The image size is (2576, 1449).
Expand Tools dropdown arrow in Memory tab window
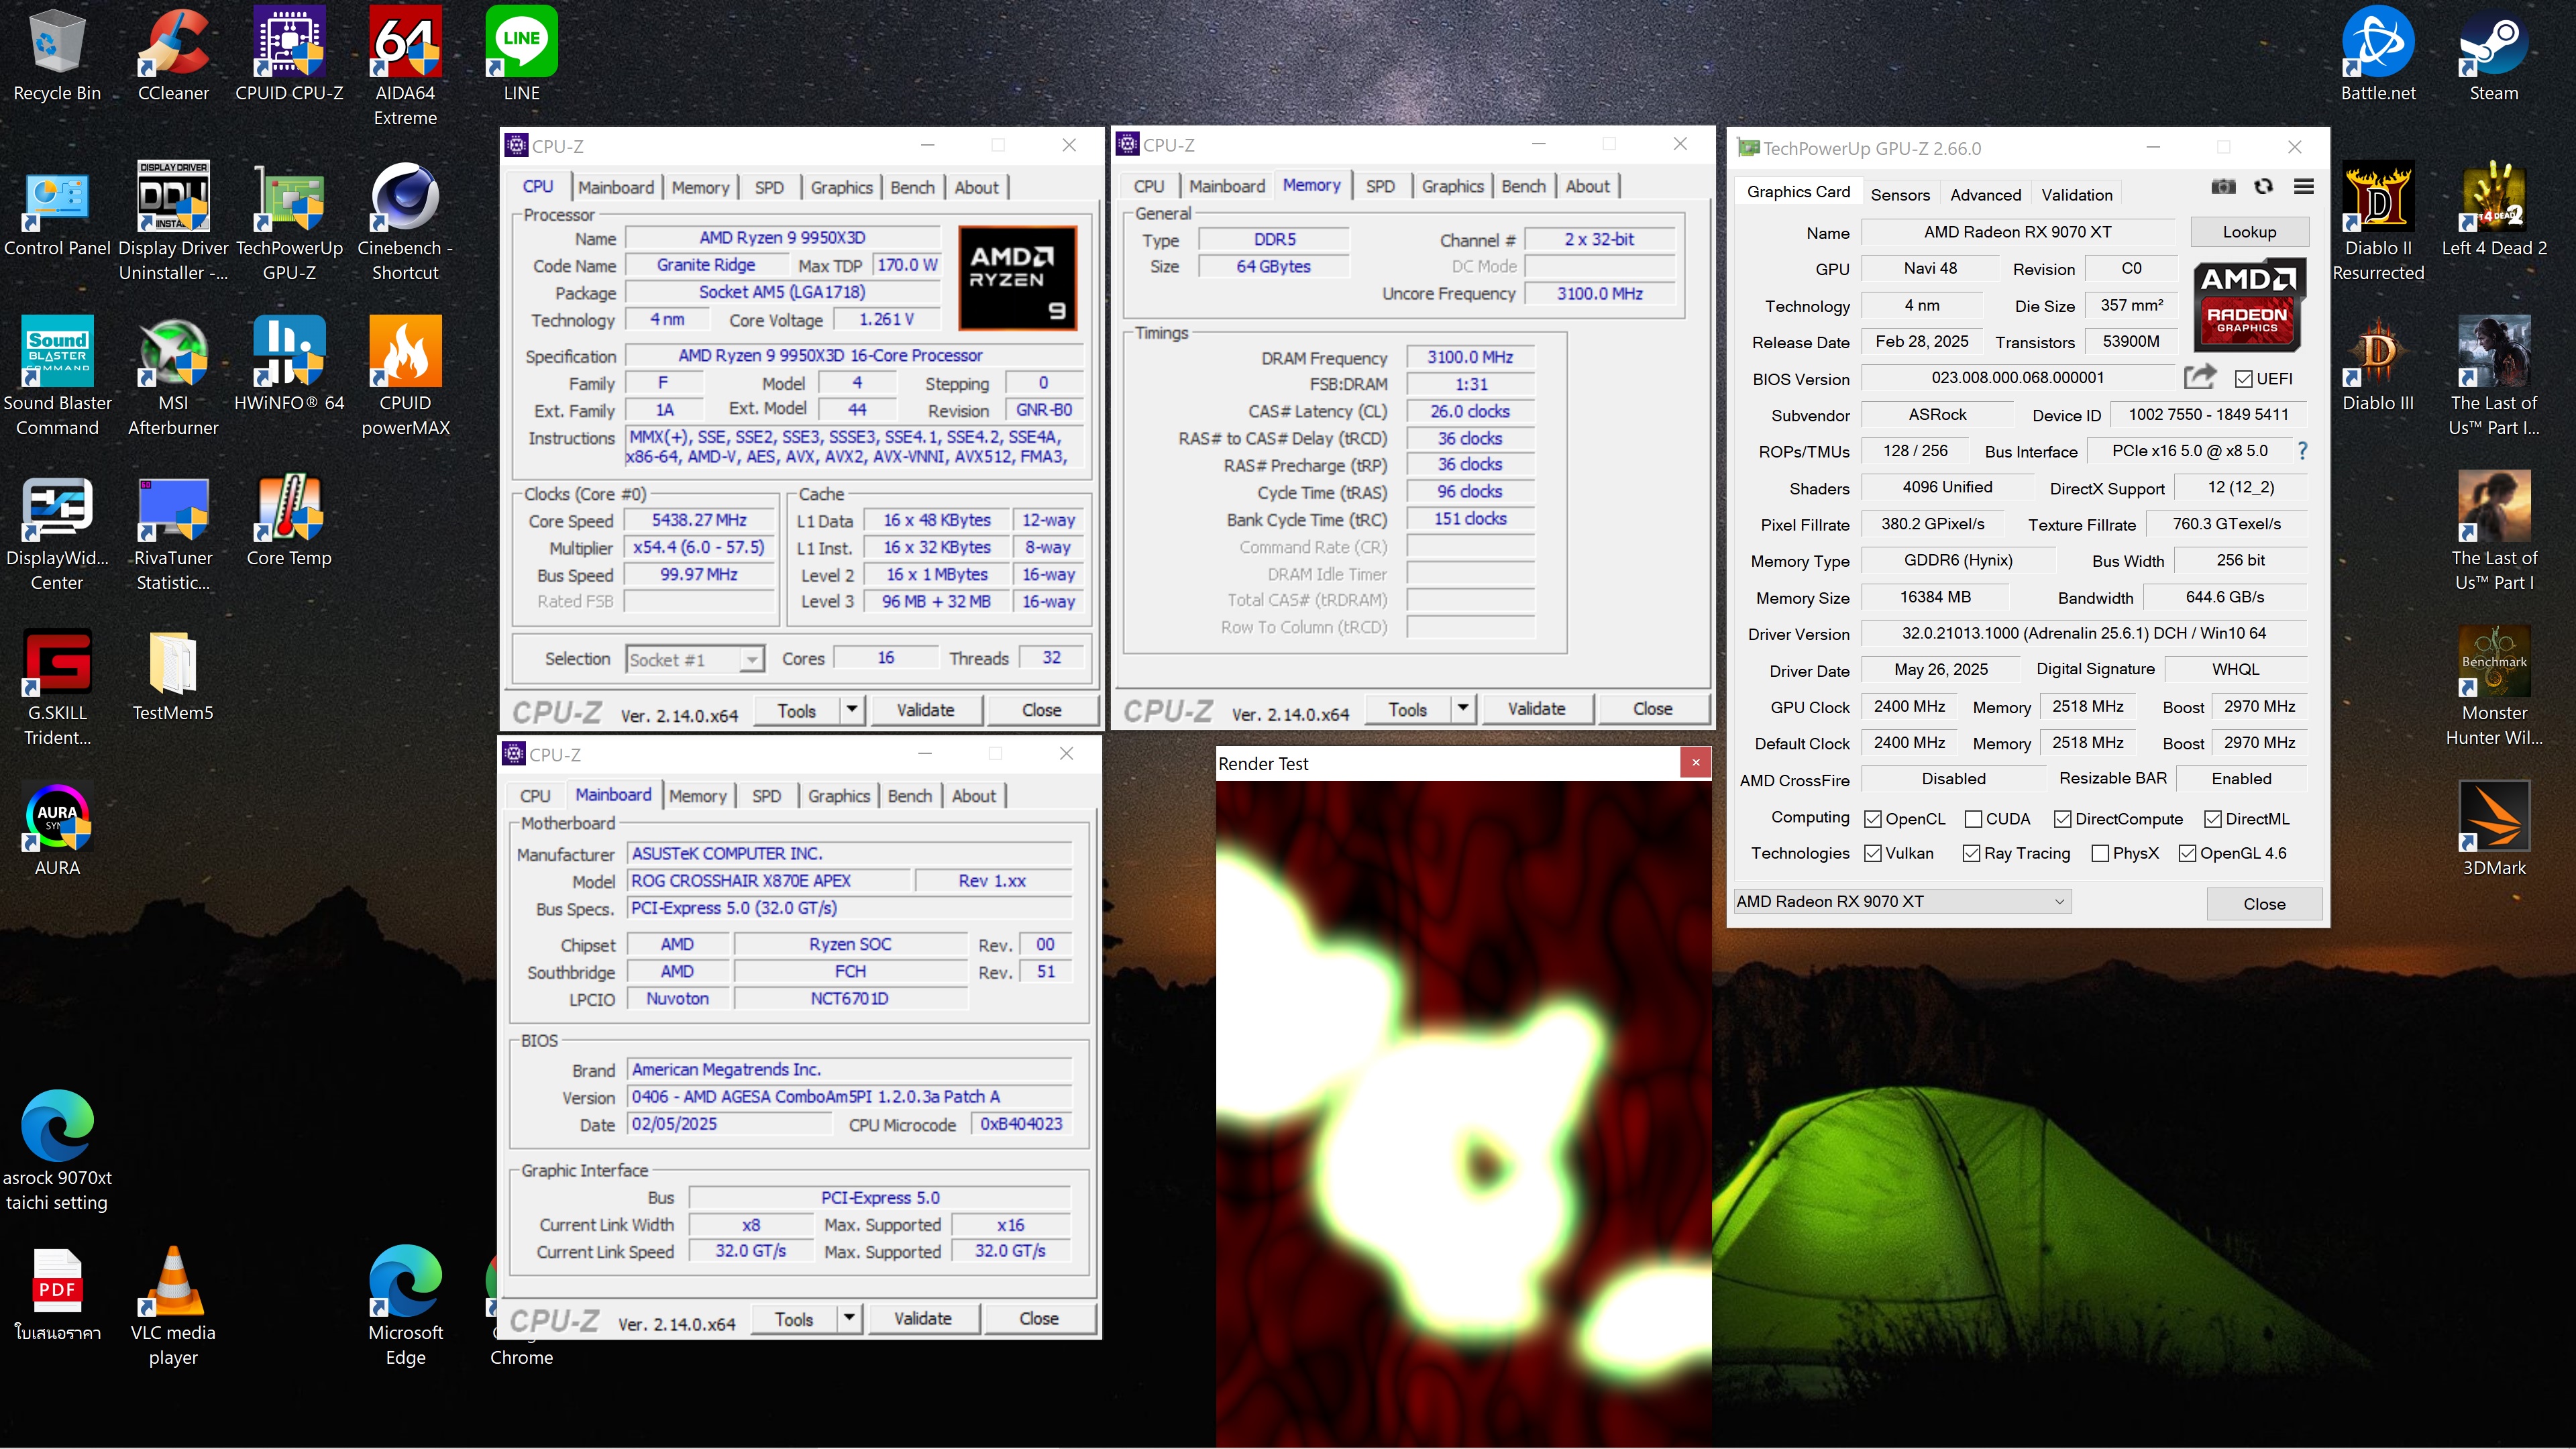coord(1463,709)
